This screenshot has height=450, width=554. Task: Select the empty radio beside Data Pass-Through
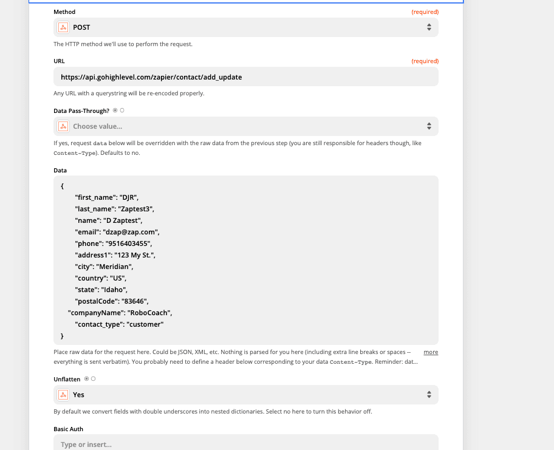tap(122, 111)
